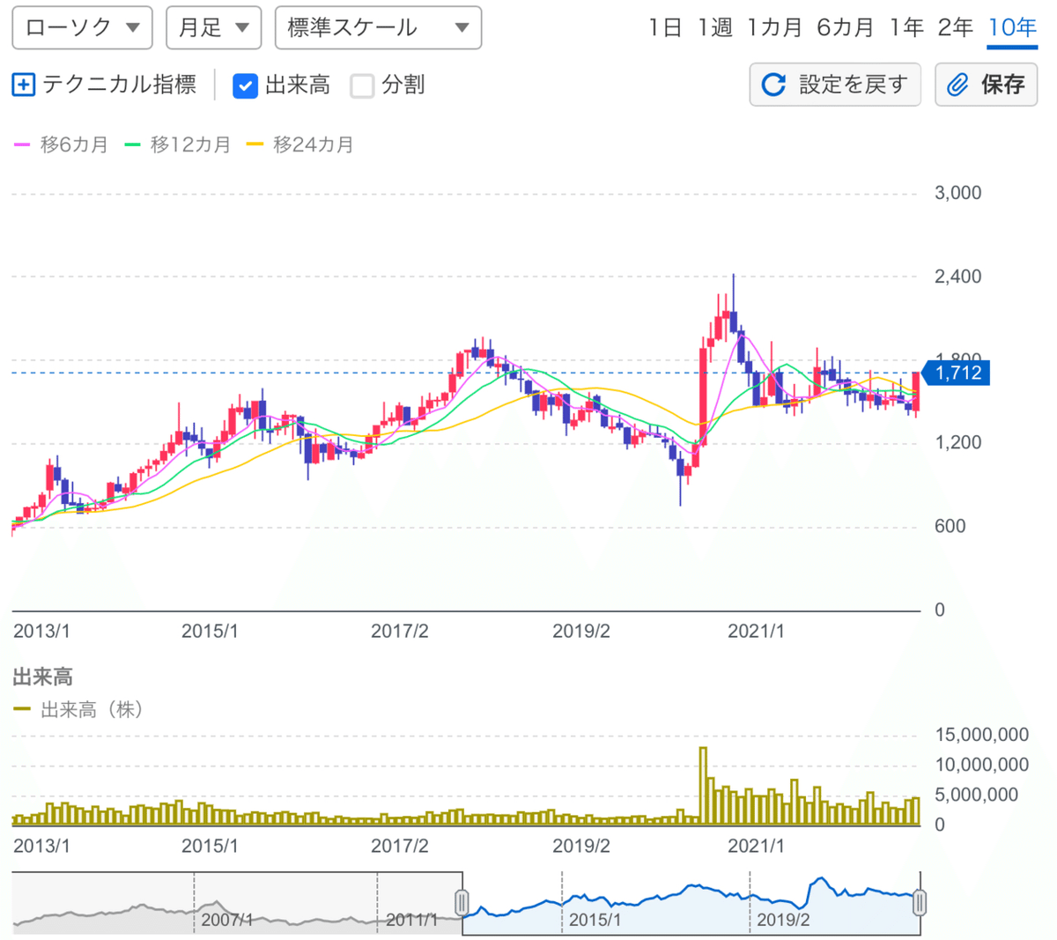Select the 1カ月 period tab

click(x=775, y=28)
